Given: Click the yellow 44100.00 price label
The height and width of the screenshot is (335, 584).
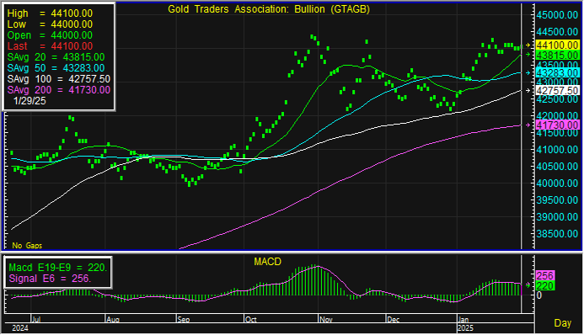Looking at the screenshot, I should point(557,45).
